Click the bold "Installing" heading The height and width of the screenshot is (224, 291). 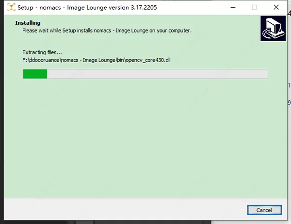point(28,23)
